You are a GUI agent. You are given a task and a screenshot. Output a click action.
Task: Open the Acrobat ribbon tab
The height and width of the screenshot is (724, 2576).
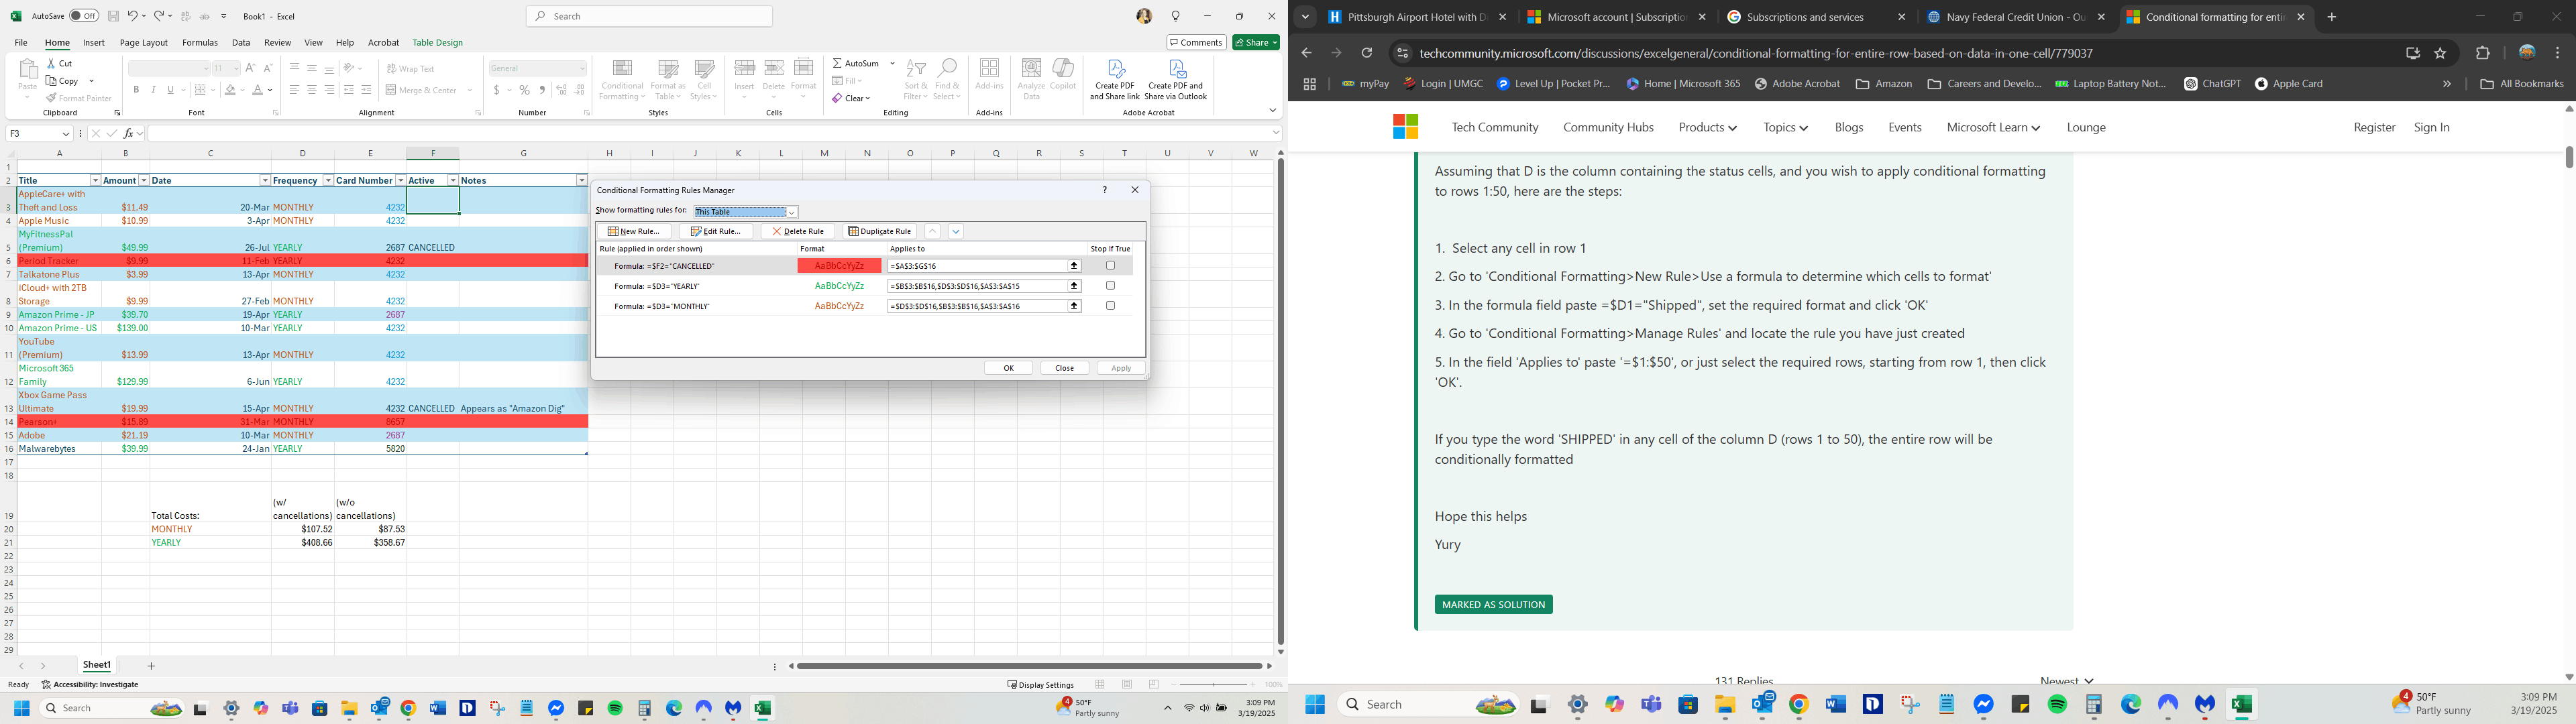(383, 43)
